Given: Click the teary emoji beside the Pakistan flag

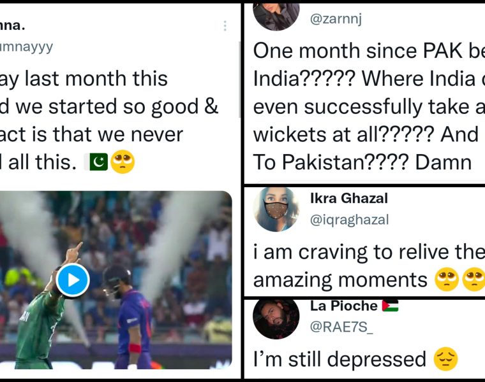Looking at the screenshot, I should coord(123,162).
